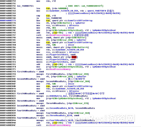Click the PlayerSelfYData variable

coord(59,60)
